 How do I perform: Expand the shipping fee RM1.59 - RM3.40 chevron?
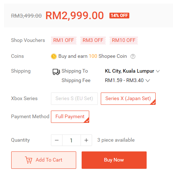click(148, 80)
